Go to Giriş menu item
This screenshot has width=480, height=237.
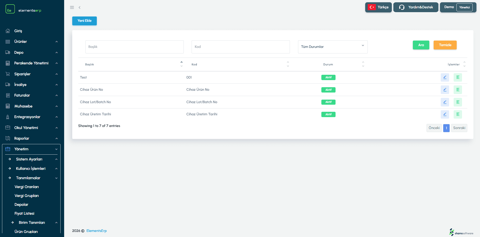[18, 31]
